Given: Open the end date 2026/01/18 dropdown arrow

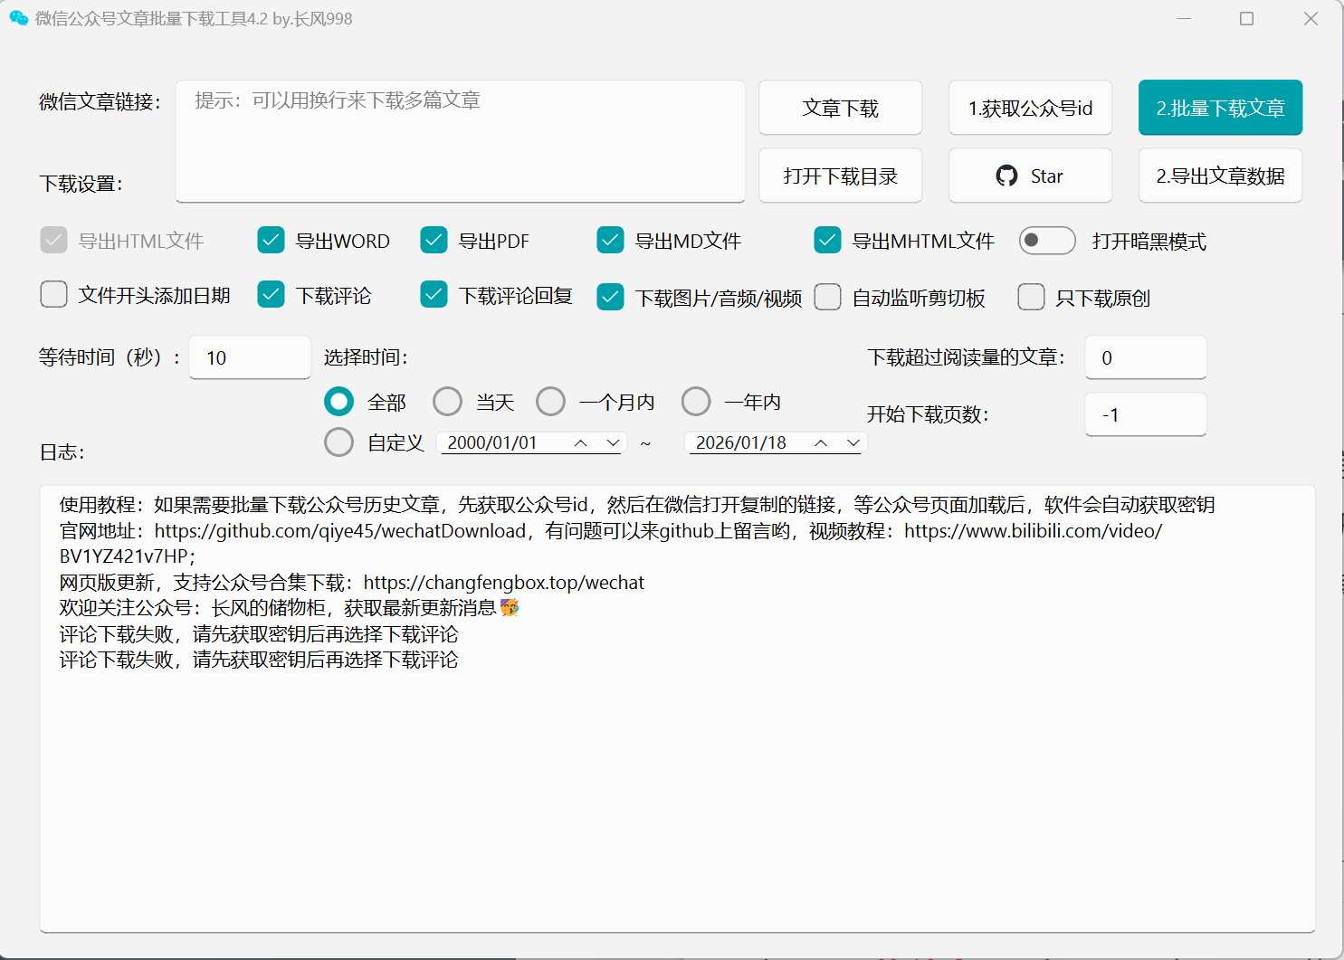Looking at the screenshot, I should [x=853, y=442].
